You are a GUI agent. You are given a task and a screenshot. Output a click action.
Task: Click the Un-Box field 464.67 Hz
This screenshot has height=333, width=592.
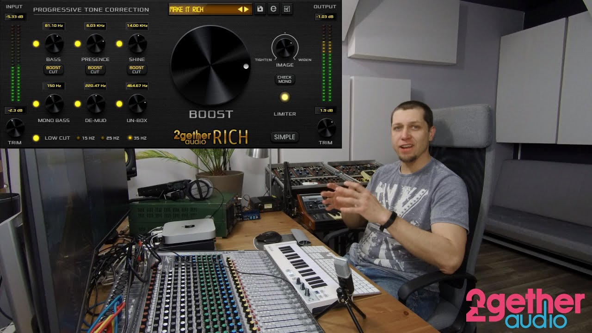tap(137, 86)
